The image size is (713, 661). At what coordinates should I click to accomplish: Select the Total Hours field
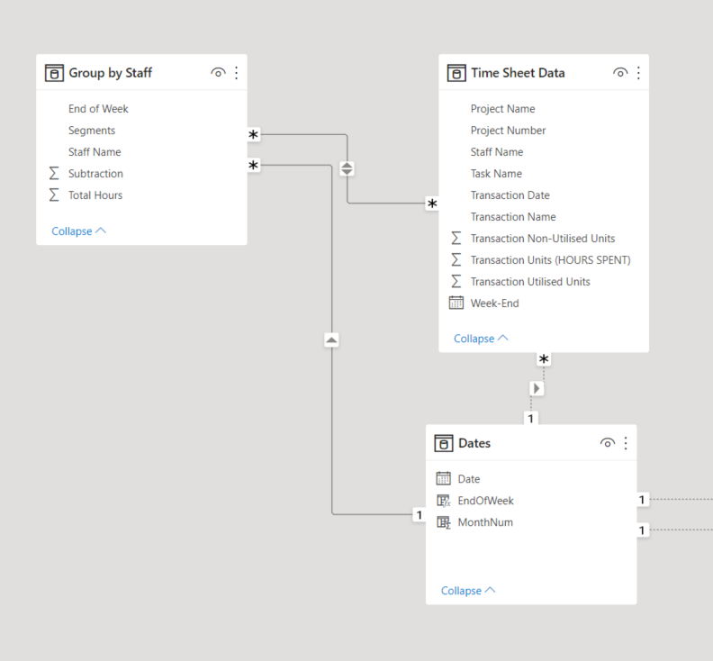[95, 195]
